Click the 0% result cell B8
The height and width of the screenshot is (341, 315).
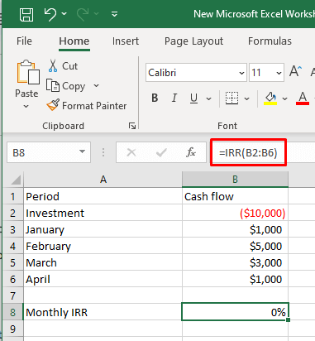coord(235,312)
